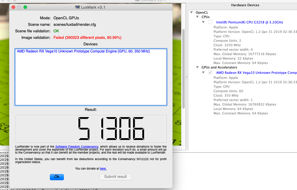
Task: Click the splitter handle left of Hardware Devices
Action: 187,77
